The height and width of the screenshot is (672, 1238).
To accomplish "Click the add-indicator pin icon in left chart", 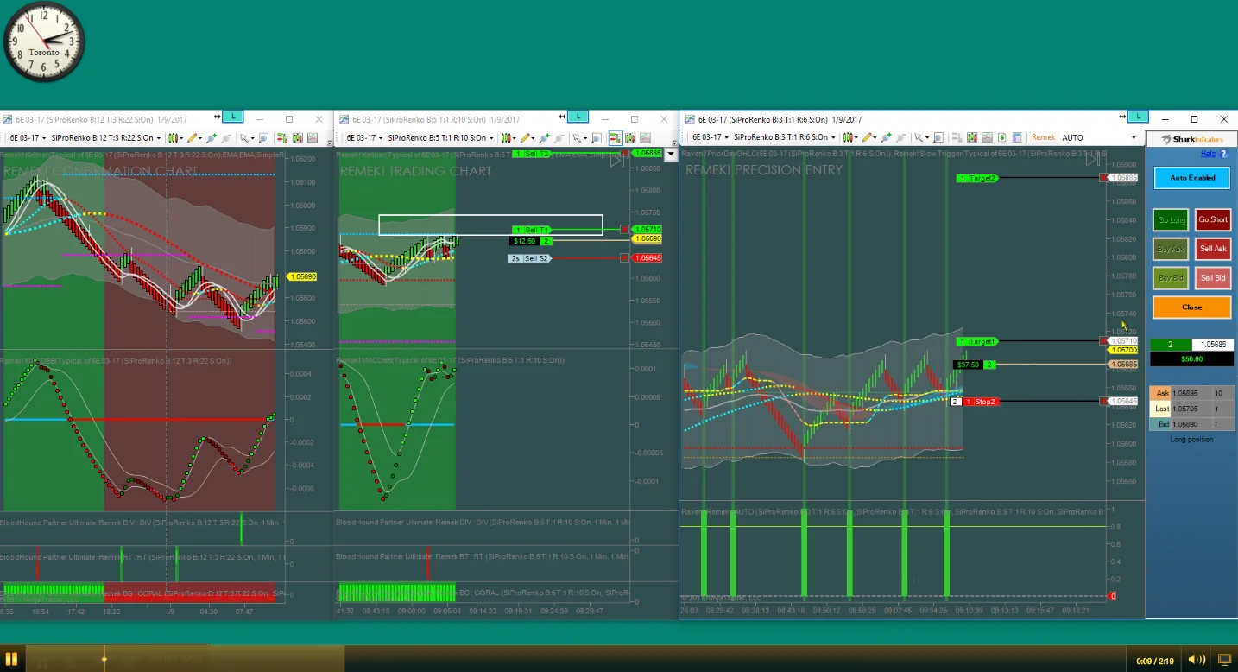I will point(211,137).
